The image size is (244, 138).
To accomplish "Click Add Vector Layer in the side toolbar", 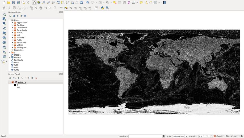I will pos(4,14).
